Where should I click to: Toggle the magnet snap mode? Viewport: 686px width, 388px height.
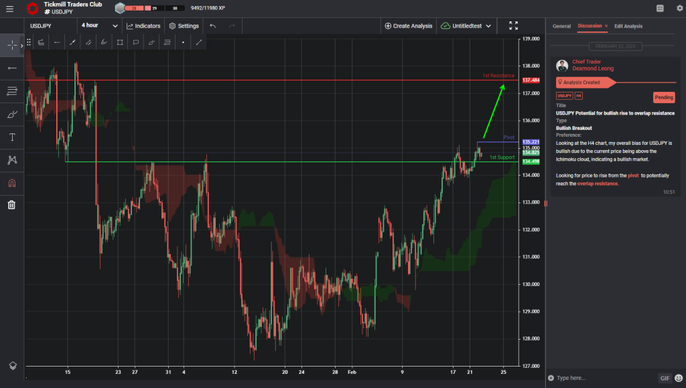click(x=11, y=182)
